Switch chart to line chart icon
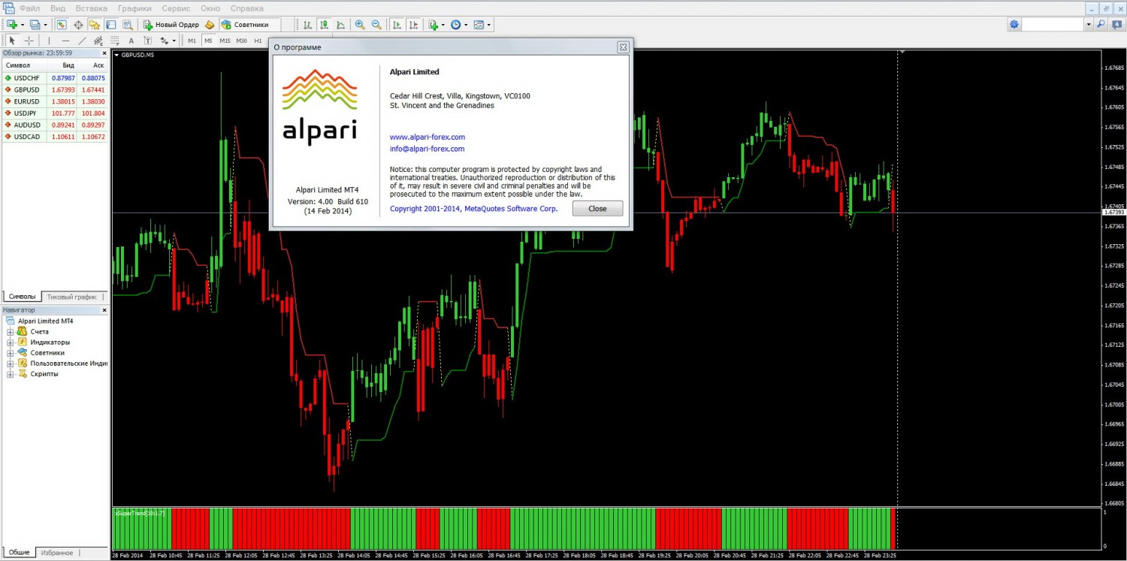Screen dimensions: 1127x561 pos(340,25)
